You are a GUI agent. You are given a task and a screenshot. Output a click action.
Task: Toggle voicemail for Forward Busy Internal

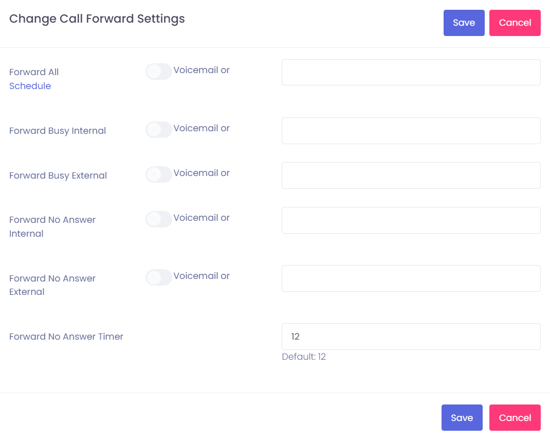coord(158,130)
